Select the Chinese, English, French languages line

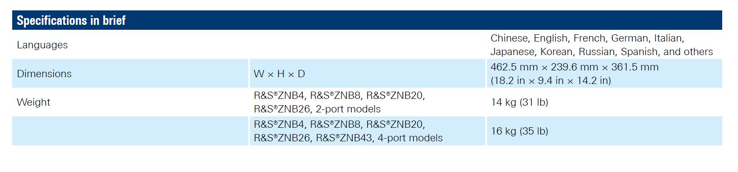pos(587,38)
